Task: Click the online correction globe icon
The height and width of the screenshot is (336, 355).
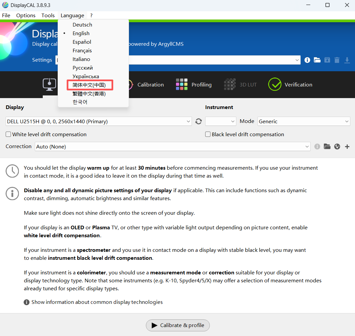Action: [x=337, y=146]
